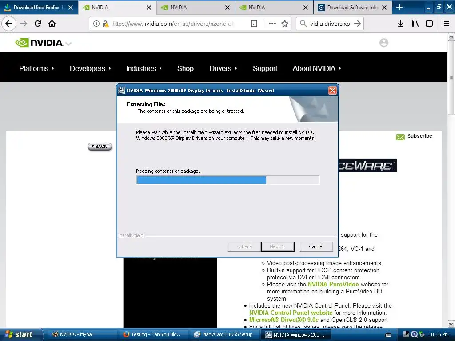Expand the Developers menu
Viewport: 455px width, 341px height.
pyautogui.click(x=90, y=68)
